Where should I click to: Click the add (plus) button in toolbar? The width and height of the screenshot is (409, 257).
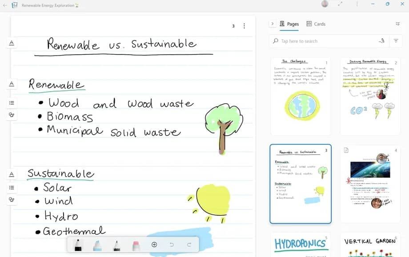click(154, 245)
